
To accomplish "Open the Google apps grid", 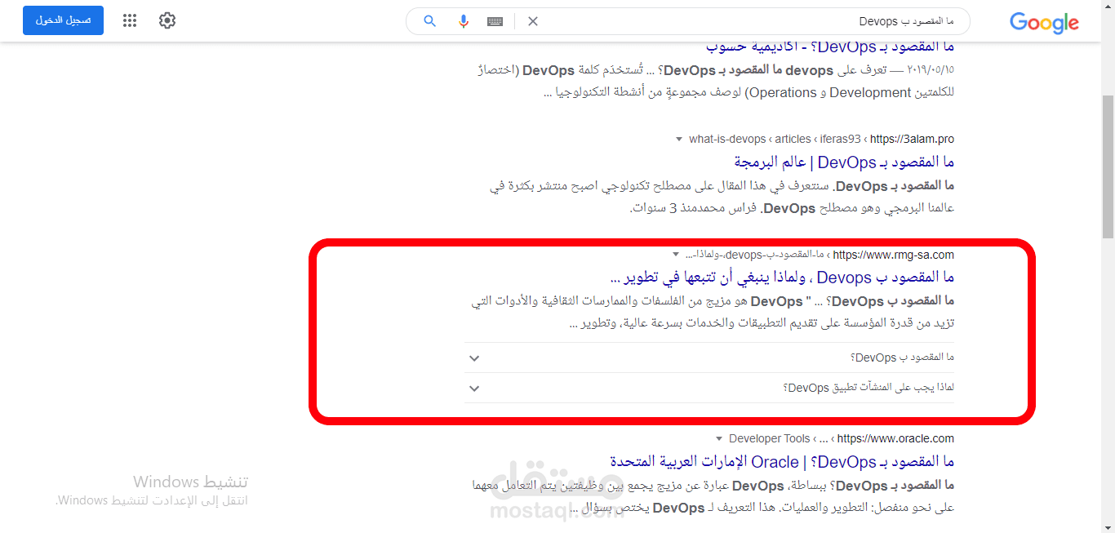I will point(130,20).
